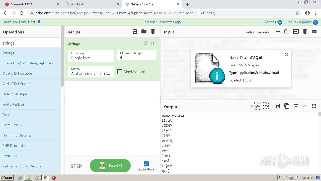The image size is (321, 181).
Task: Select Find / Replace operation
Action: click(x=31, y=104)
